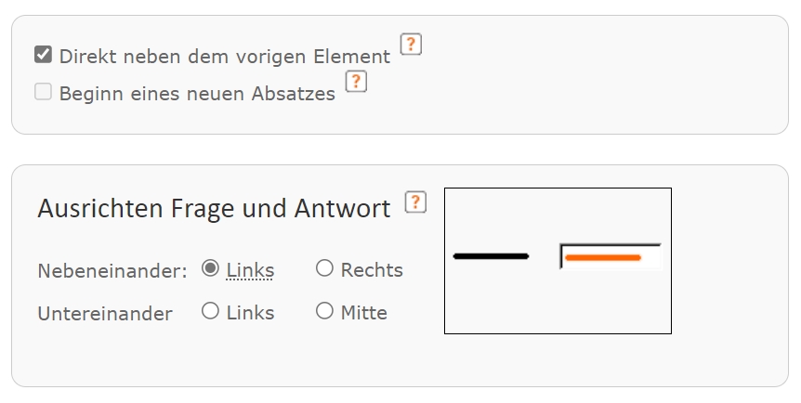Click the 'Nebeneinander:' row label
Viewport: 801px width, 403px height.
click(112, 271)
